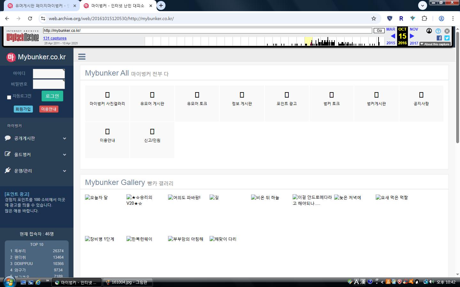Open the 유모어 게시판 board tile
Viewport: 460px width, 287px height.
(x=152, y=103)
